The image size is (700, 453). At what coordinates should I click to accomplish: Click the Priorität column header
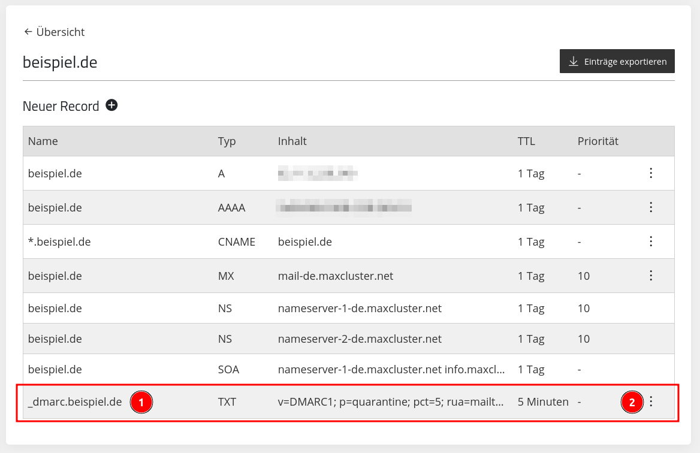(x=598, y=141)
